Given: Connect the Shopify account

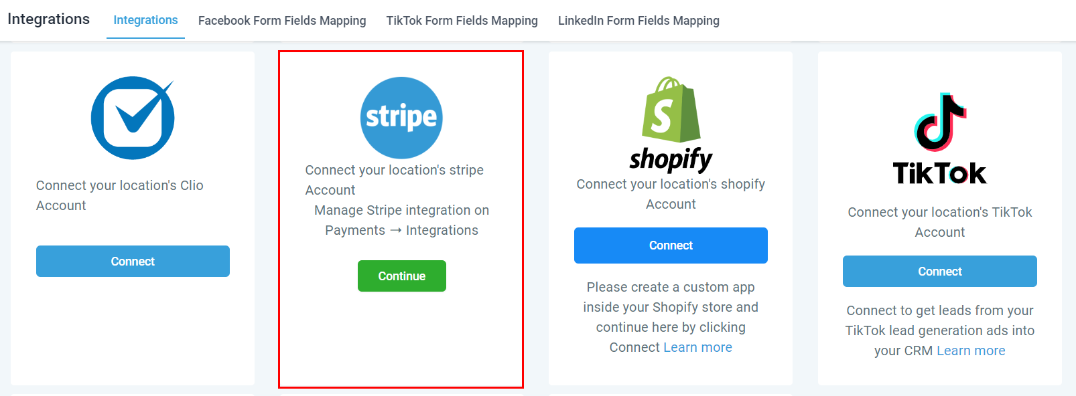Looking at the screenshot, I should [x=671, y=245].
